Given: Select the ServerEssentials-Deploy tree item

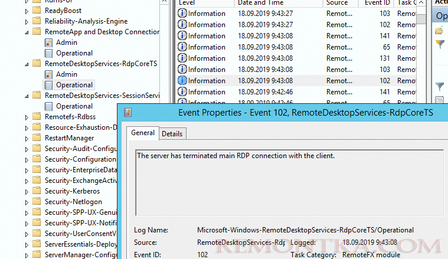Looking at the screenshot, I should point(81,244).
